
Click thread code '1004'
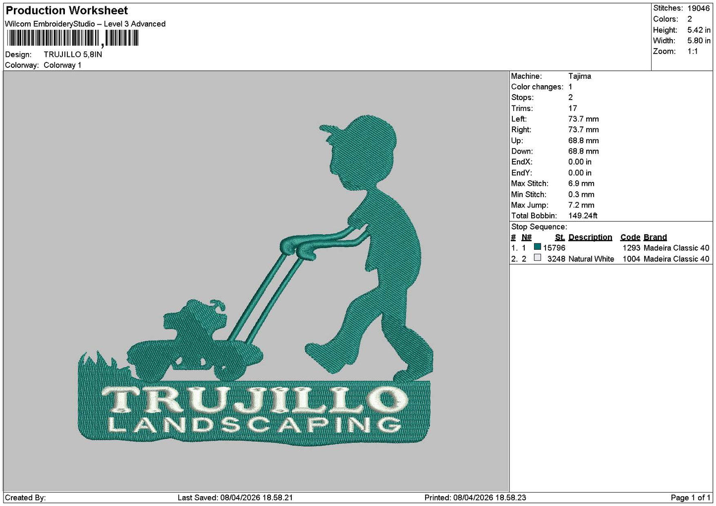tap(631, 259)
